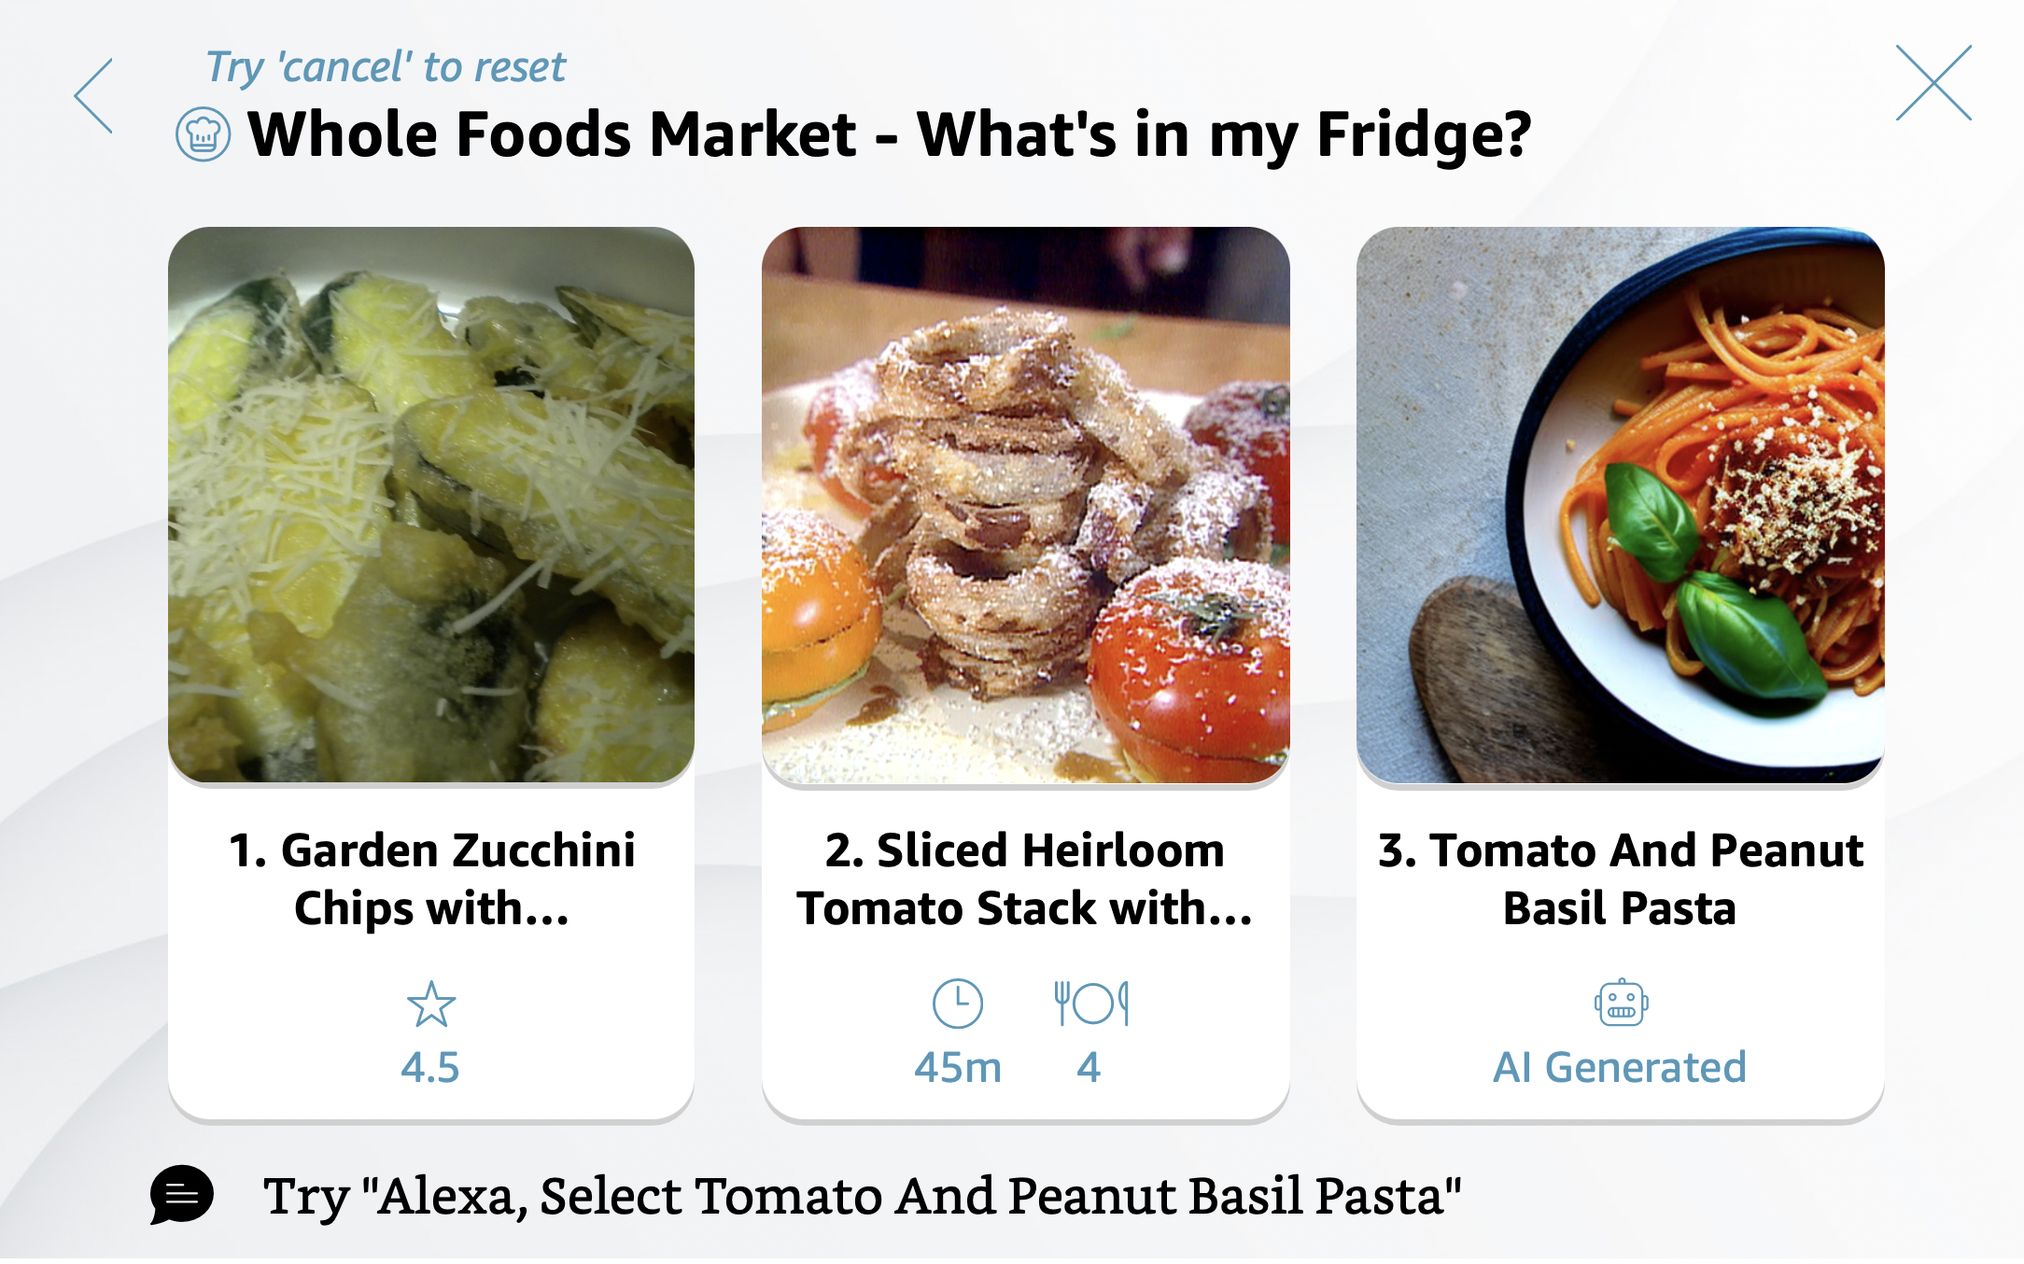
Task: Open the Heirloom Tomato Stack photo
Action: point(1025,504)
